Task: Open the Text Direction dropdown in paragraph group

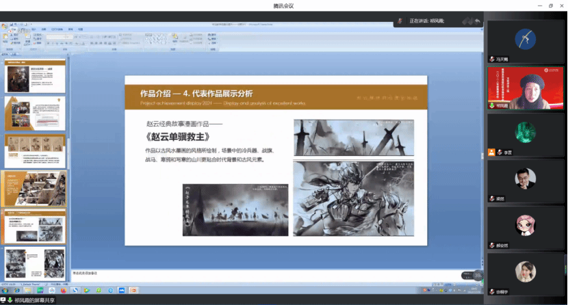Action: [126, 35]
